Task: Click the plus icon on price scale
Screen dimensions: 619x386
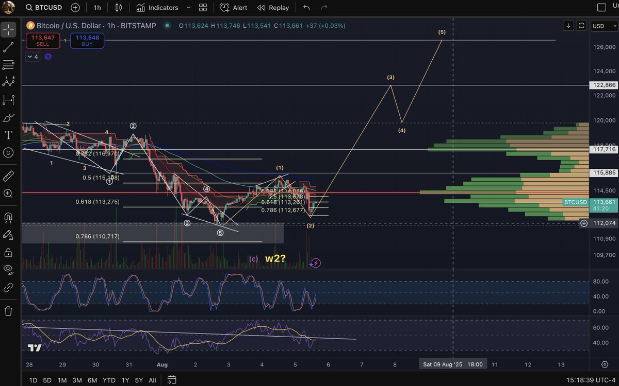Action: coord(584,223)
